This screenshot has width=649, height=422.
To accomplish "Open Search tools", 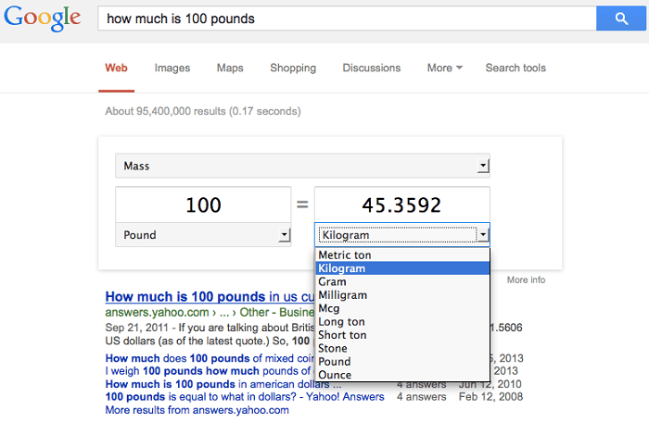I will [515, 68].
